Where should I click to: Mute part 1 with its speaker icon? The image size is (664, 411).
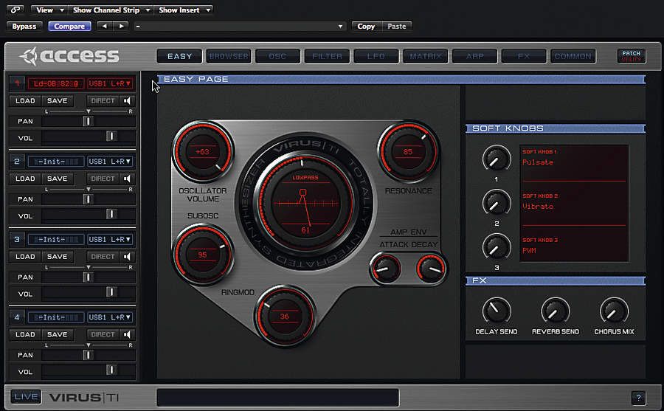click(127, 101)
